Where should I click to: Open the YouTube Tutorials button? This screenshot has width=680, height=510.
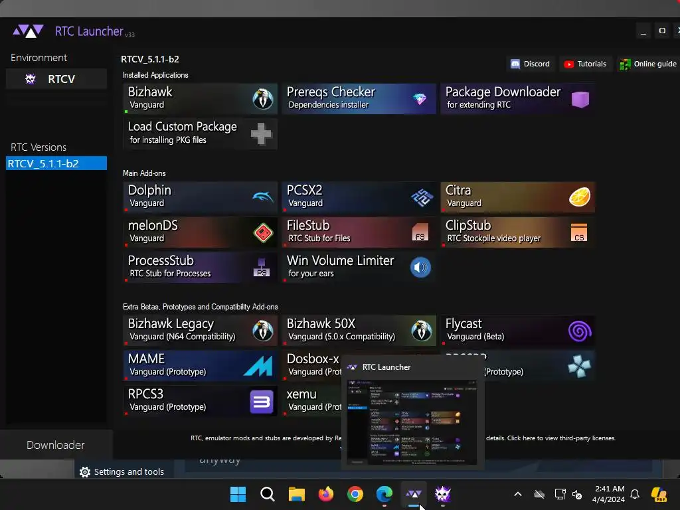tap(586, 64)
